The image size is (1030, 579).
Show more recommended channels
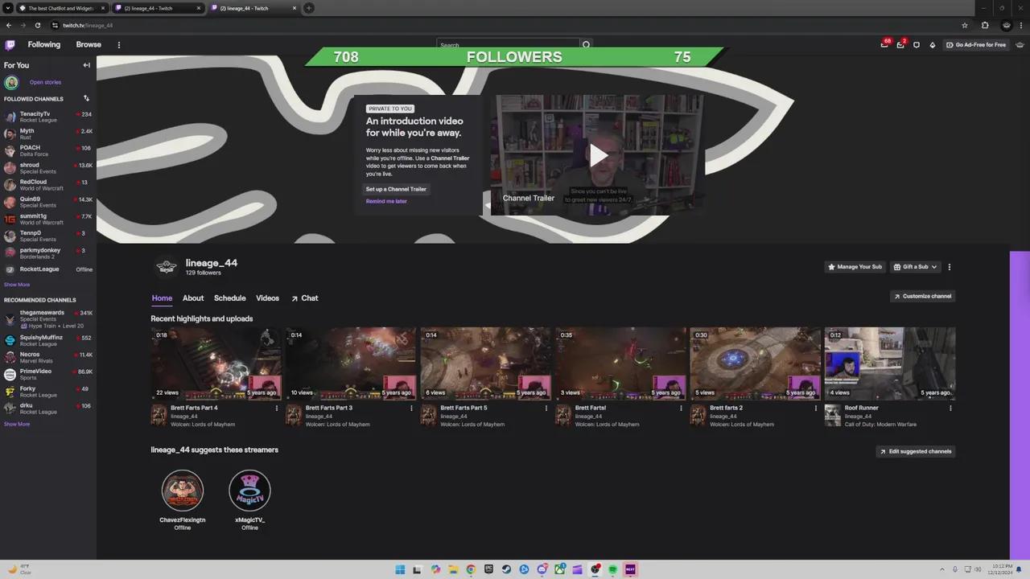(x=17, y=424)
